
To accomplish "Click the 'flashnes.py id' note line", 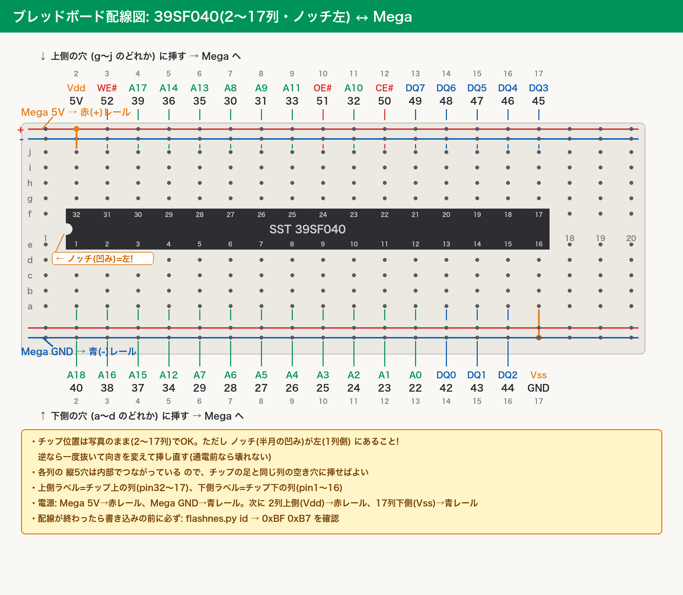I will pos(185,518).
